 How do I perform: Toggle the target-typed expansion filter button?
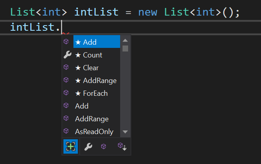click(x=71, y=146)
